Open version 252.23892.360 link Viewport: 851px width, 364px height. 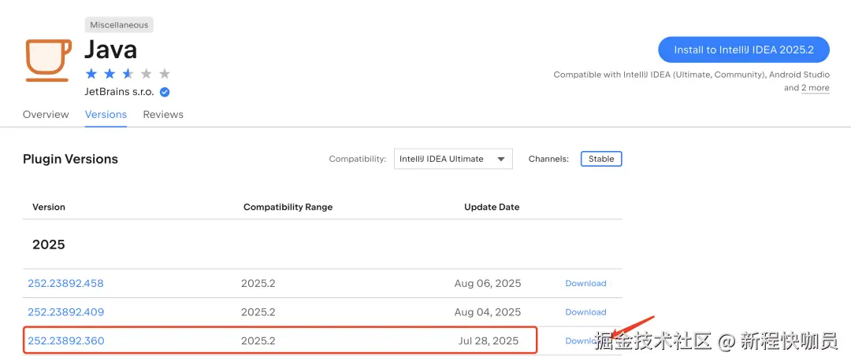tap(66, 341)
